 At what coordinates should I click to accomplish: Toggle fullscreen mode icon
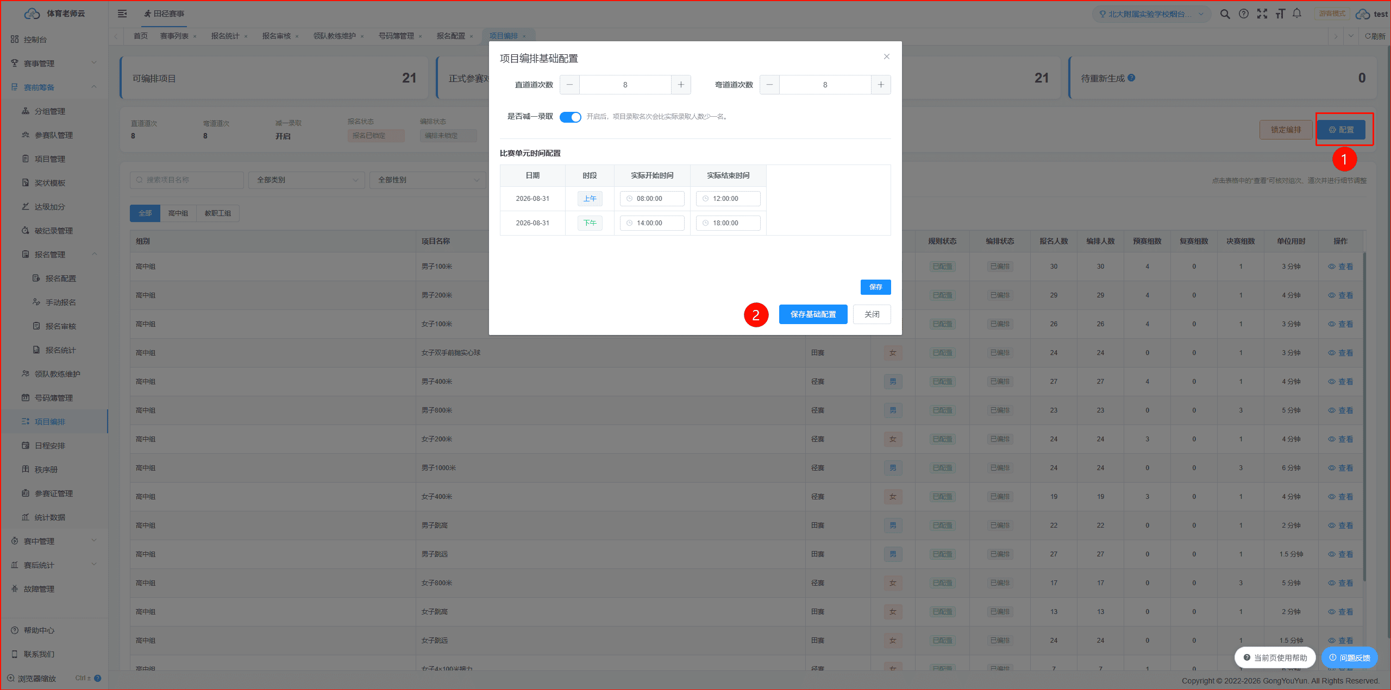pyautogui.click(x=1262, y=14)
